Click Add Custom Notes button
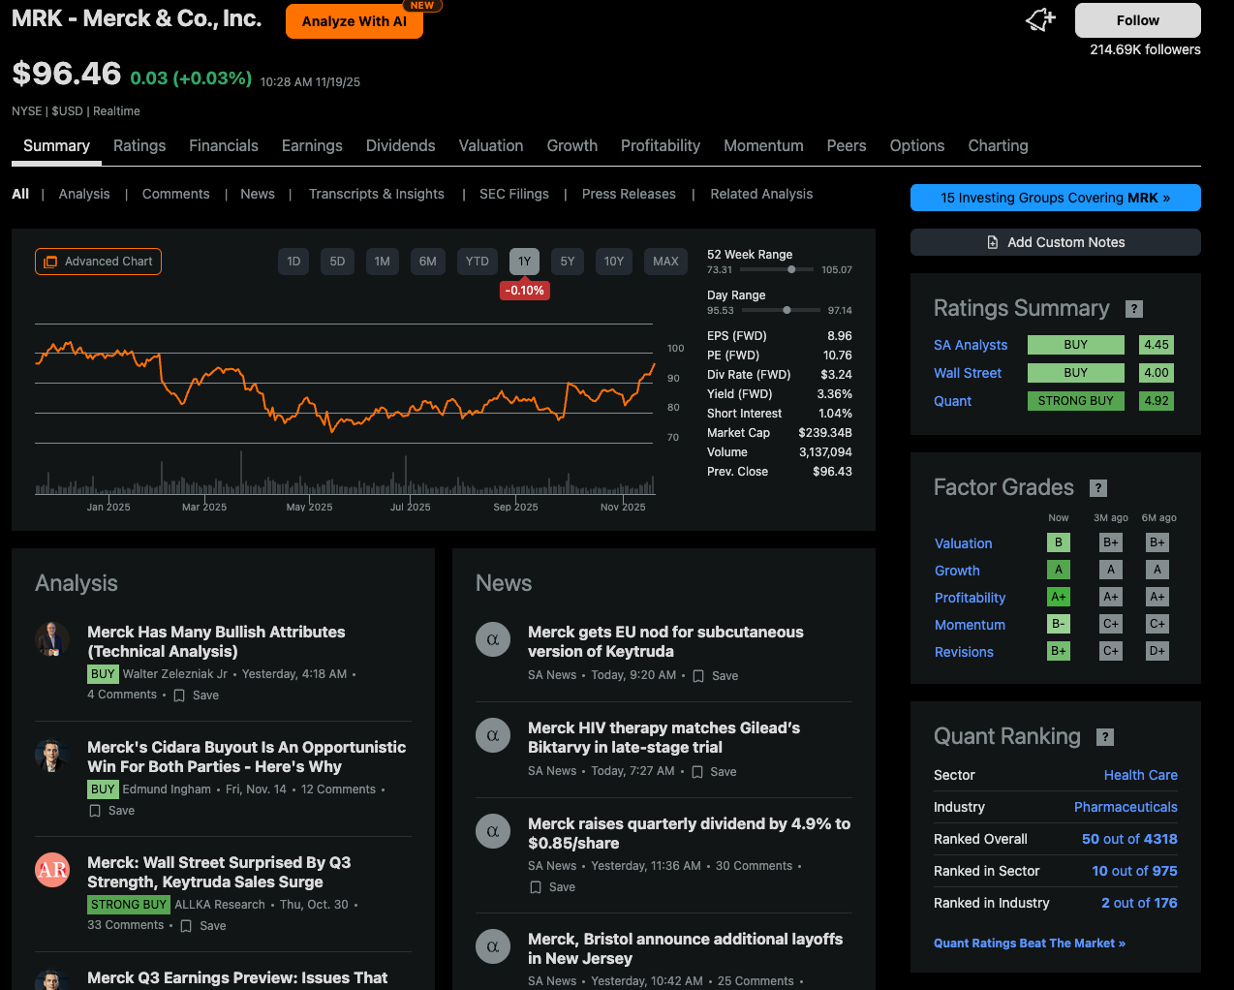Viewport: 1234px width, 990px height. (1056, 242)
